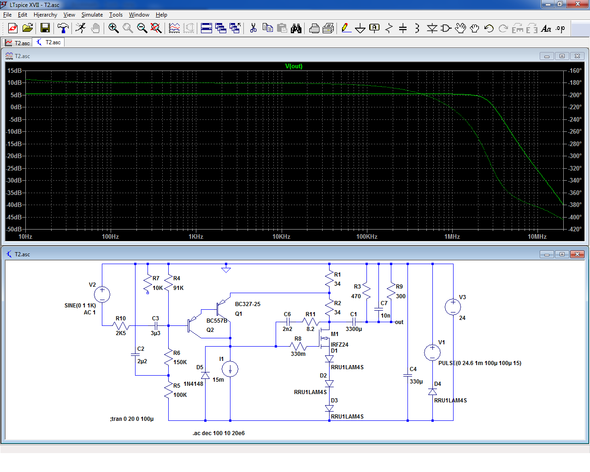Click the BC557B transistor label
The height and width of the screenshot is (472, 590).
(x=217, y=321)
